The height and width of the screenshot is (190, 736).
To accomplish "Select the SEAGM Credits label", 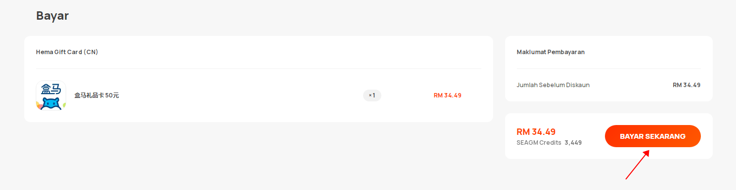I will [x=539, y=143].
